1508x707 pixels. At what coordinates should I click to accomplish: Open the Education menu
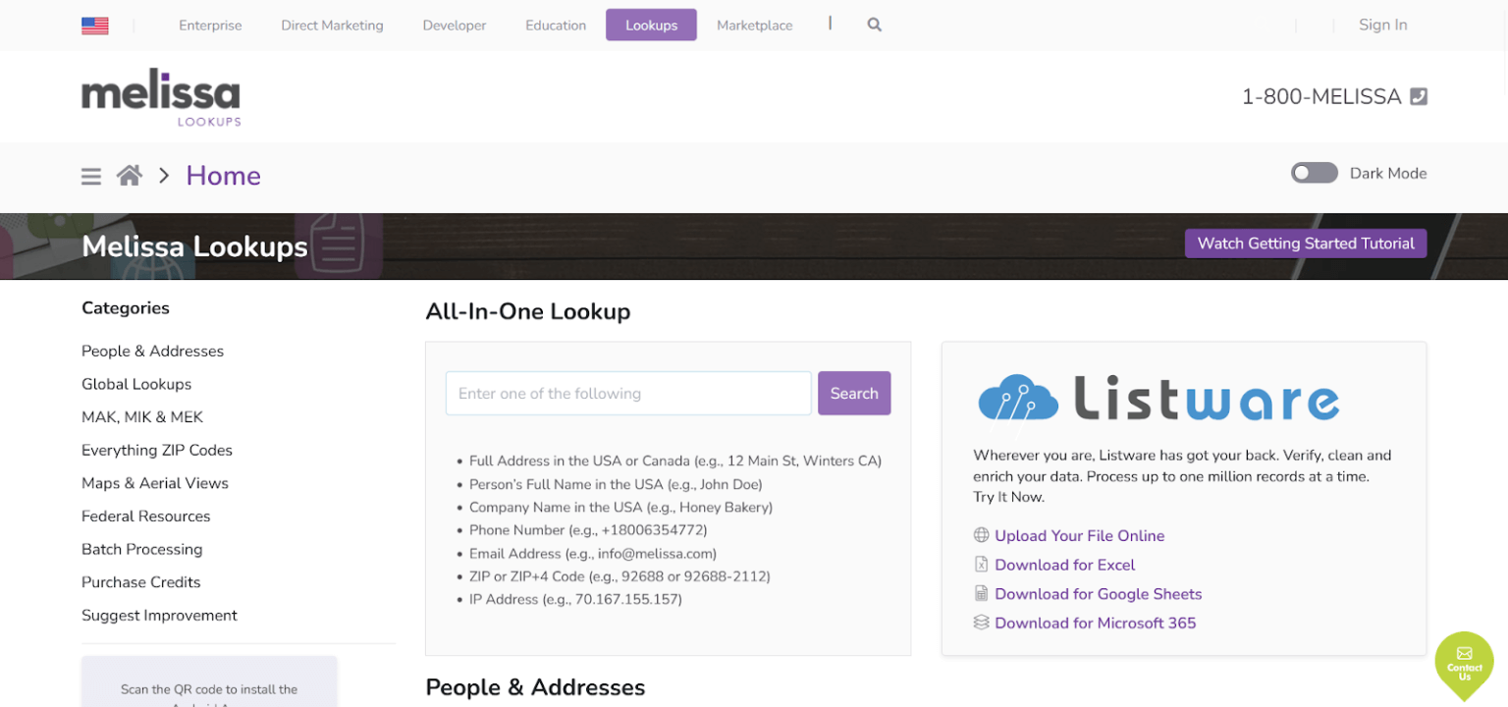point(556,26)
